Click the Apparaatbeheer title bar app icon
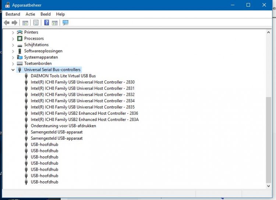 (x=7, y=5)
